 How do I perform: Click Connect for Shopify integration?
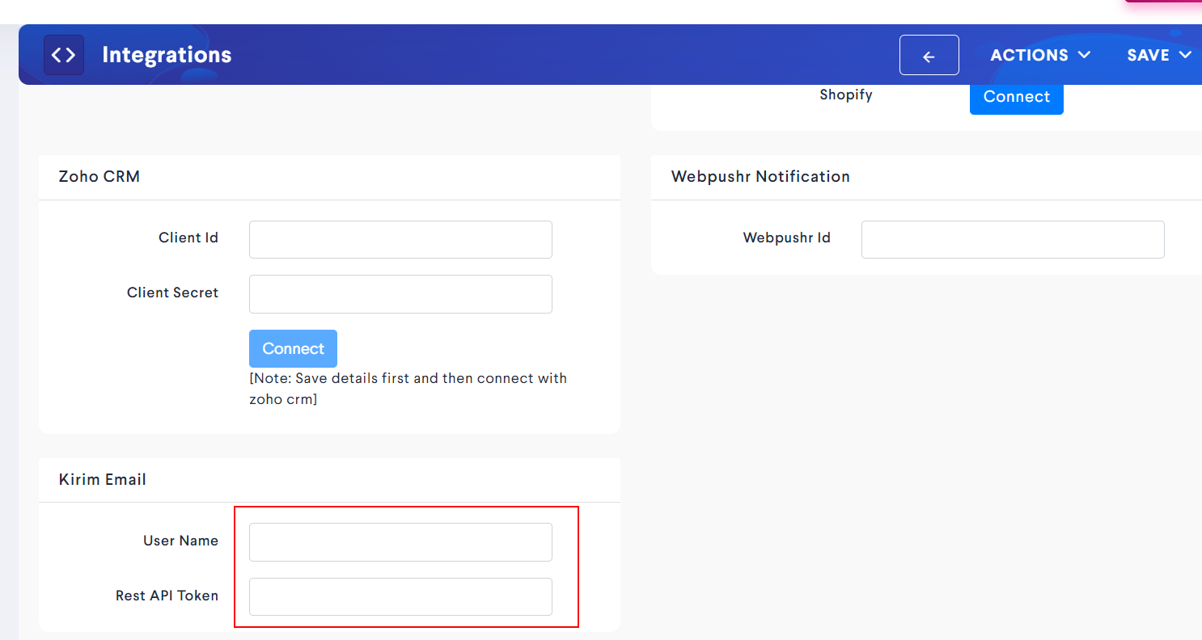pyautogui.click(x=1016, y=96)
